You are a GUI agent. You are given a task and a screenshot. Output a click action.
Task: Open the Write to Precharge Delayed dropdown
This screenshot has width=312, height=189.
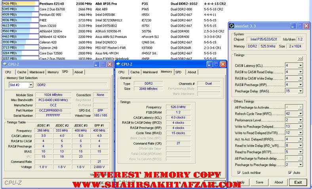pyautogui.click(x=301, y=126)
